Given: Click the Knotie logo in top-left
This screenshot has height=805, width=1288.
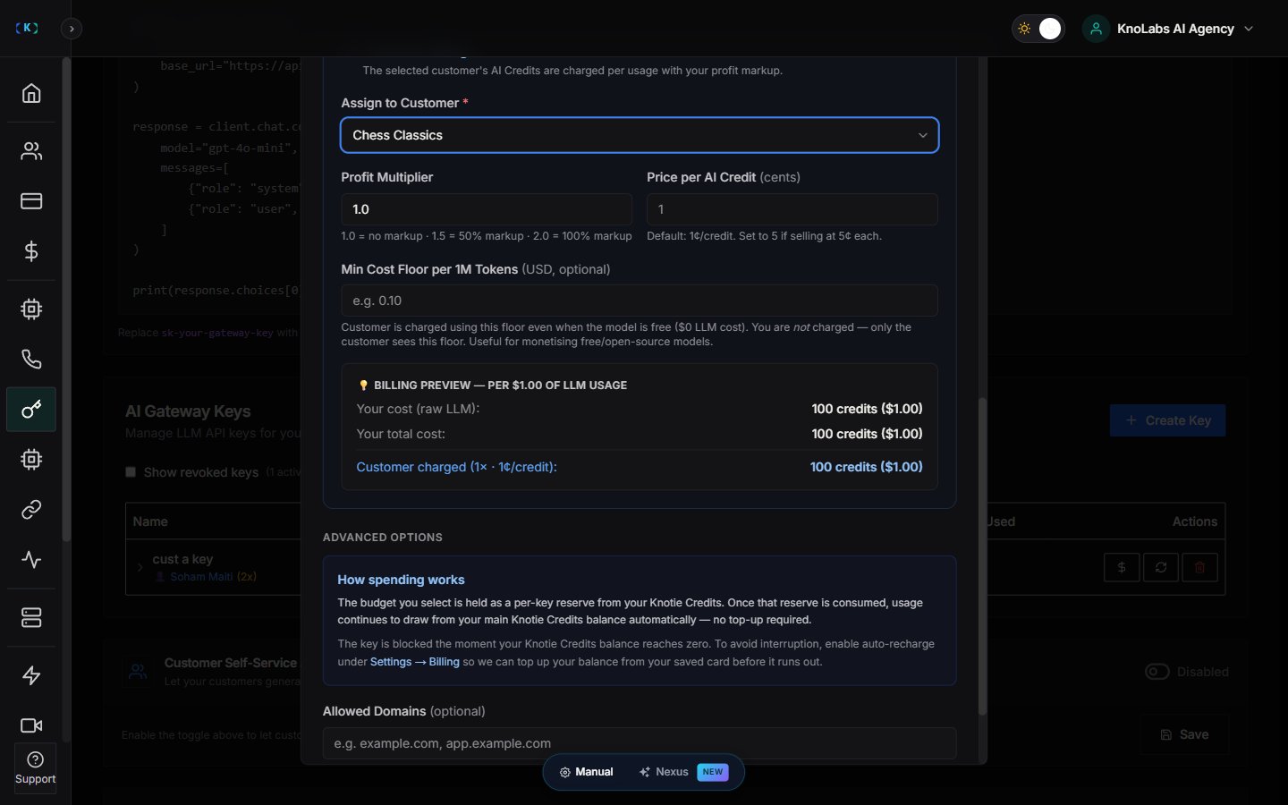Looking at the screenshot, I should click(x=27, y=28).
